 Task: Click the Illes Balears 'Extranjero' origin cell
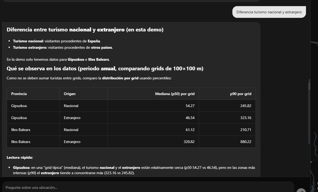[x=72, y=142]
